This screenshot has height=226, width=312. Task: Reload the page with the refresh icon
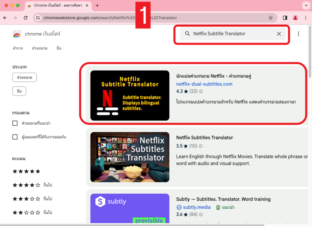point(26,18)
